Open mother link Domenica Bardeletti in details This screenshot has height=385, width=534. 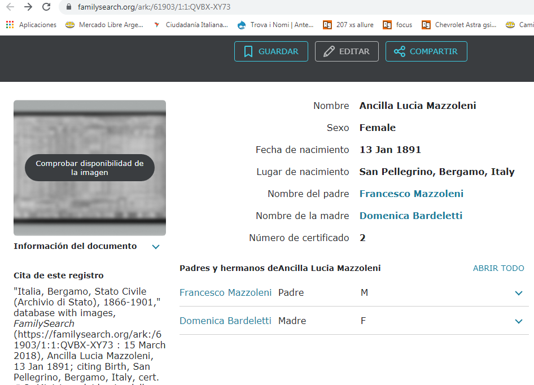coord(411,216)
